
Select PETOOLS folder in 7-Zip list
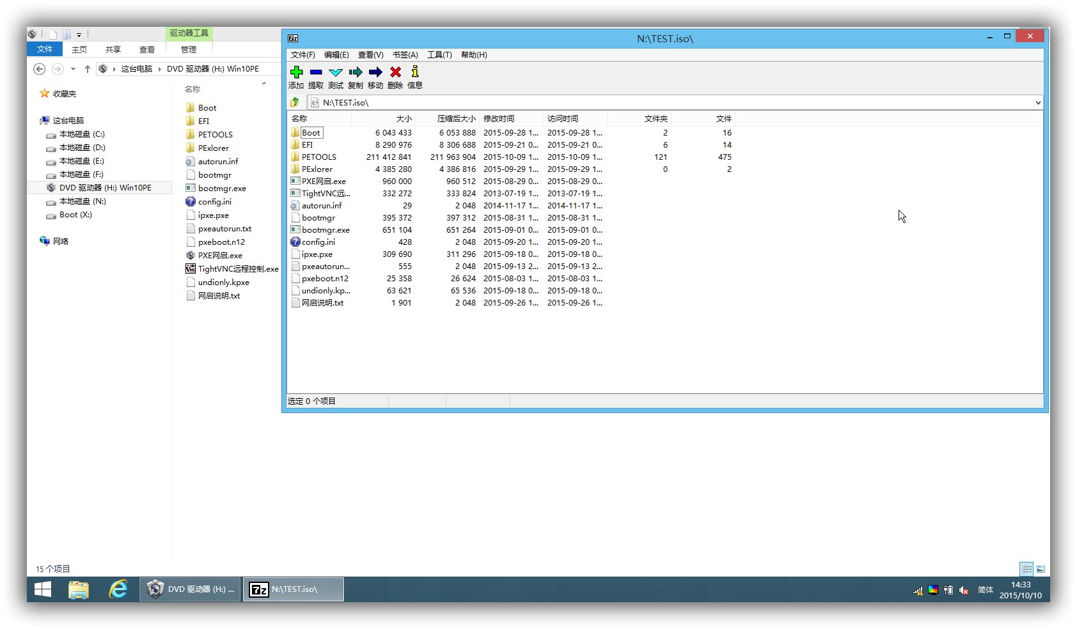coord(318,157)
